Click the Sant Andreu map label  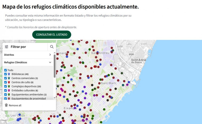(100, 53)
